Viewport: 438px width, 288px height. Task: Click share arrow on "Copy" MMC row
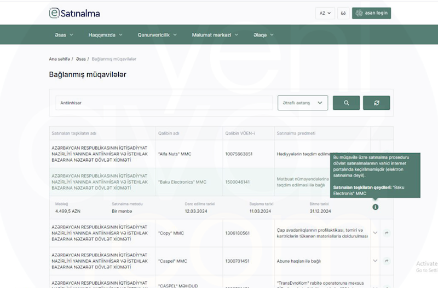[x=387, y=233]
